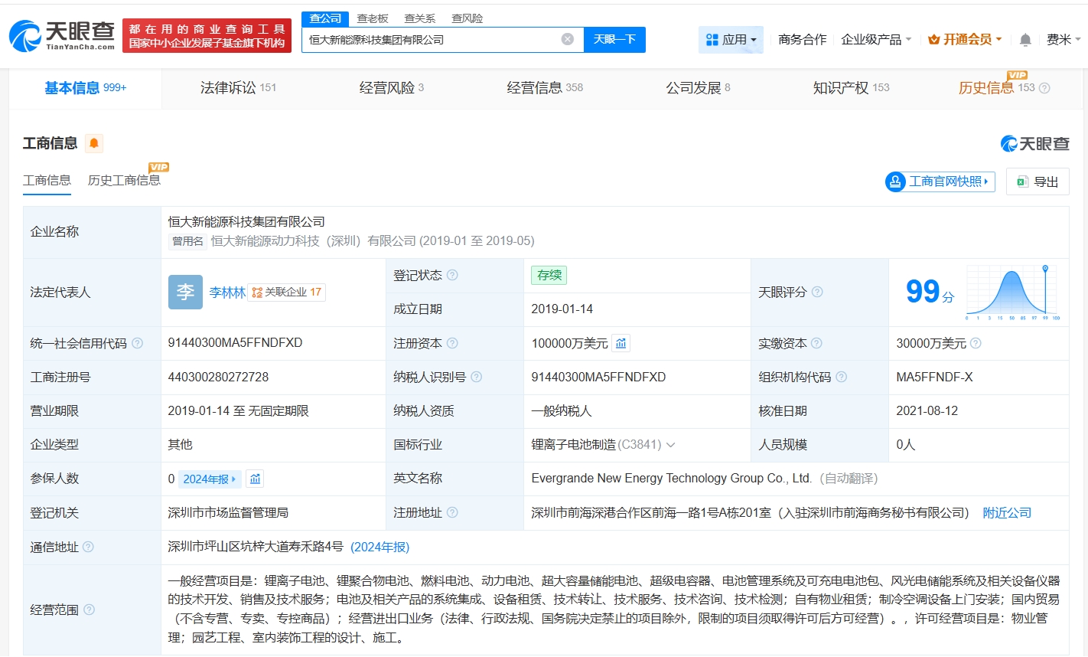
Task: Click the orange alert bell beside 工商信息
Action: (x=93, y=143)
